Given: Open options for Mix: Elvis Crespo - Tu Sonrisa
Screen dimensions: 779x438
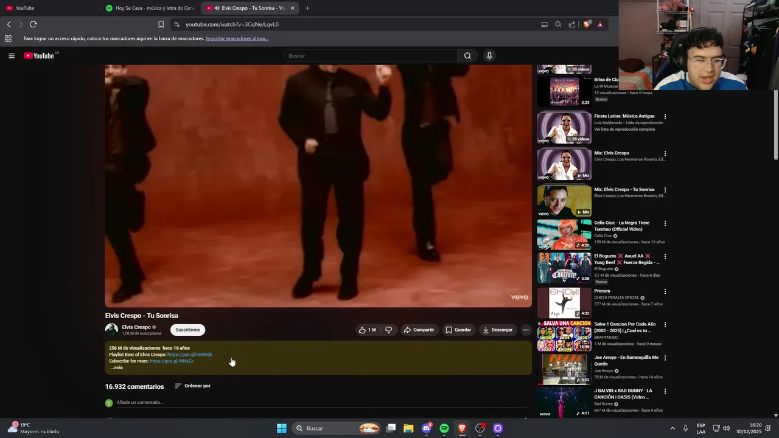Looking at the screenshot, I should coord(665,190).
